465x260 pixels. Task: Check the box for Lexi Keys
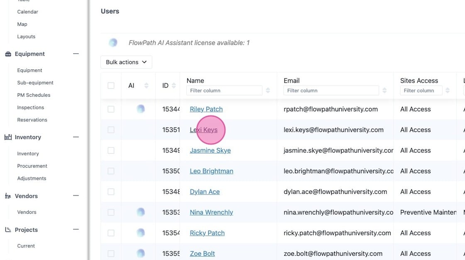111,130
